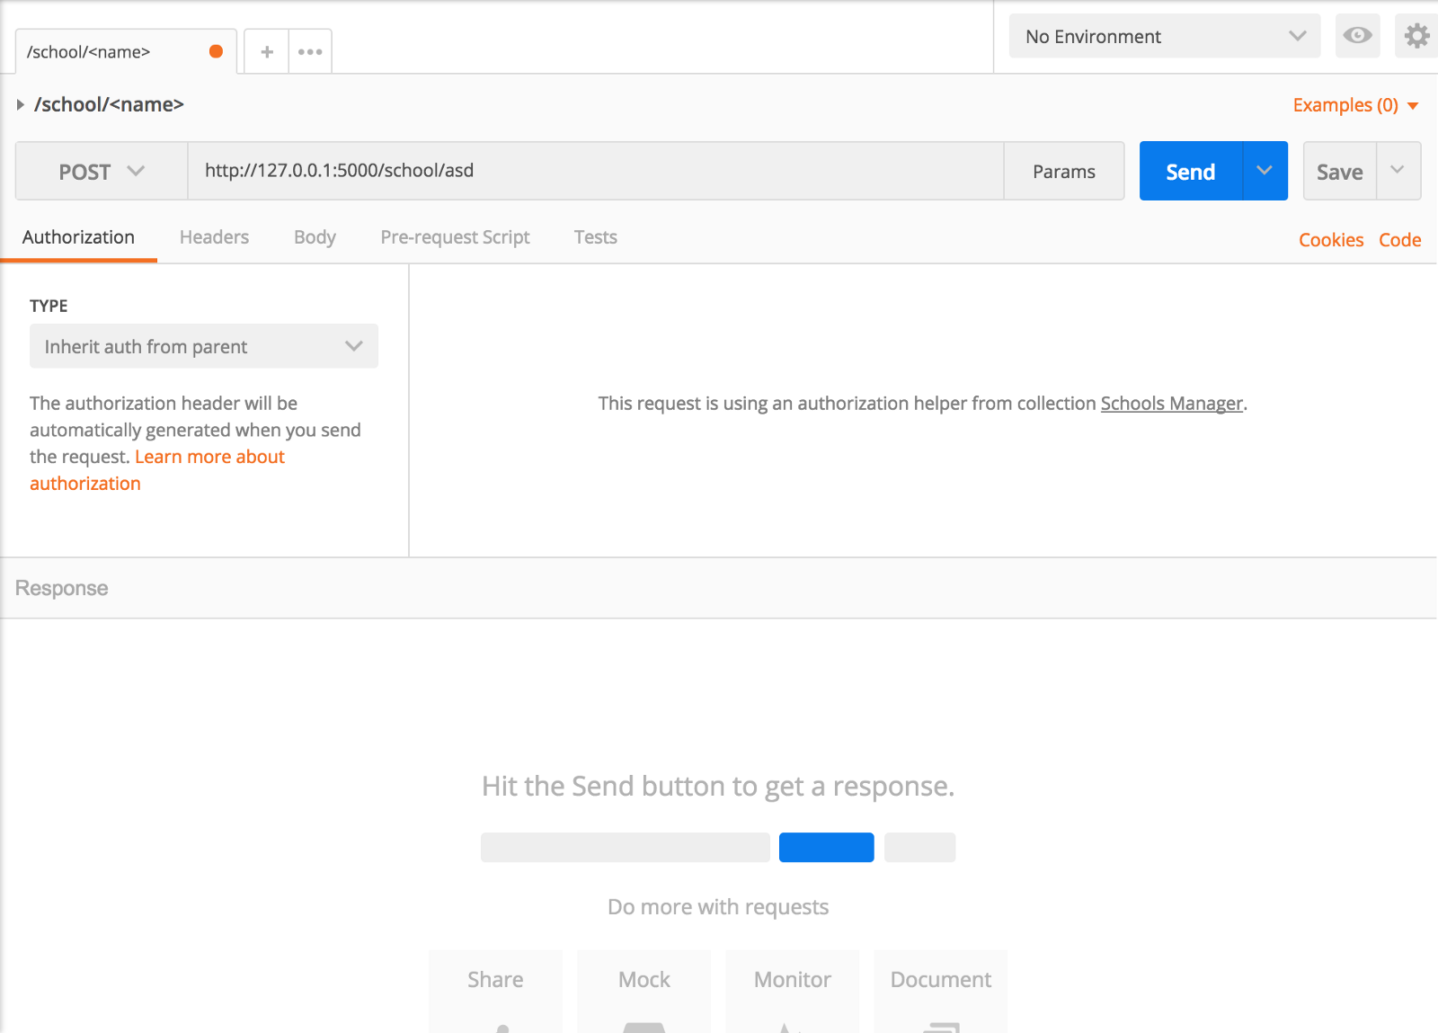The image size is (1438, 1033).
Task: Click the Params button
Action: [1063, 171]
